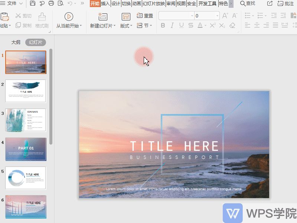
Task: Click the Save icon in quick access toolbar
Action: pos(33,4)
